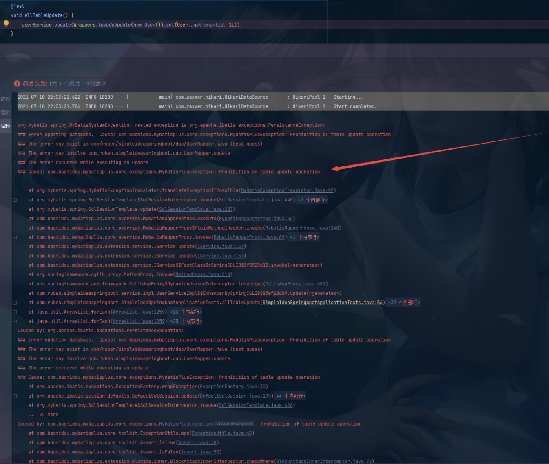Click the 'Create breakpoint' button
Screen dimensions: 549x464
pos(235,424)
